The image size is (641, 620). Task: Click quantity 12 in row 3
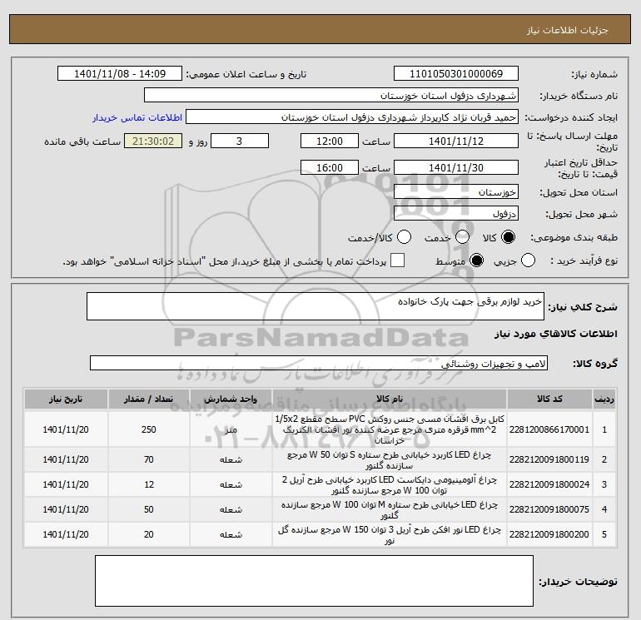(x=149, y=484)
